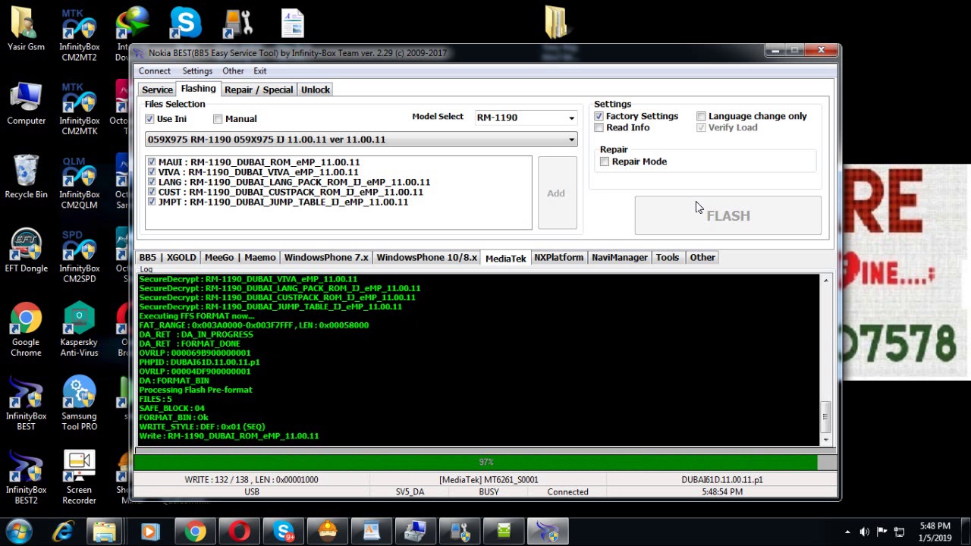971x546 pixels.
Task: Uncheck the MAUI ROM file entry
Action: pos(152,162)
